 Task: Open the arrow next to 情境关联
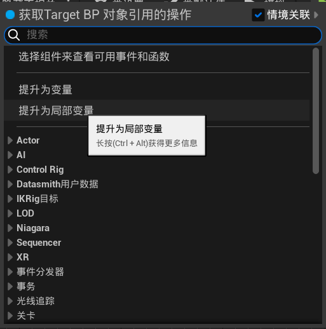[x=316, y=15]
